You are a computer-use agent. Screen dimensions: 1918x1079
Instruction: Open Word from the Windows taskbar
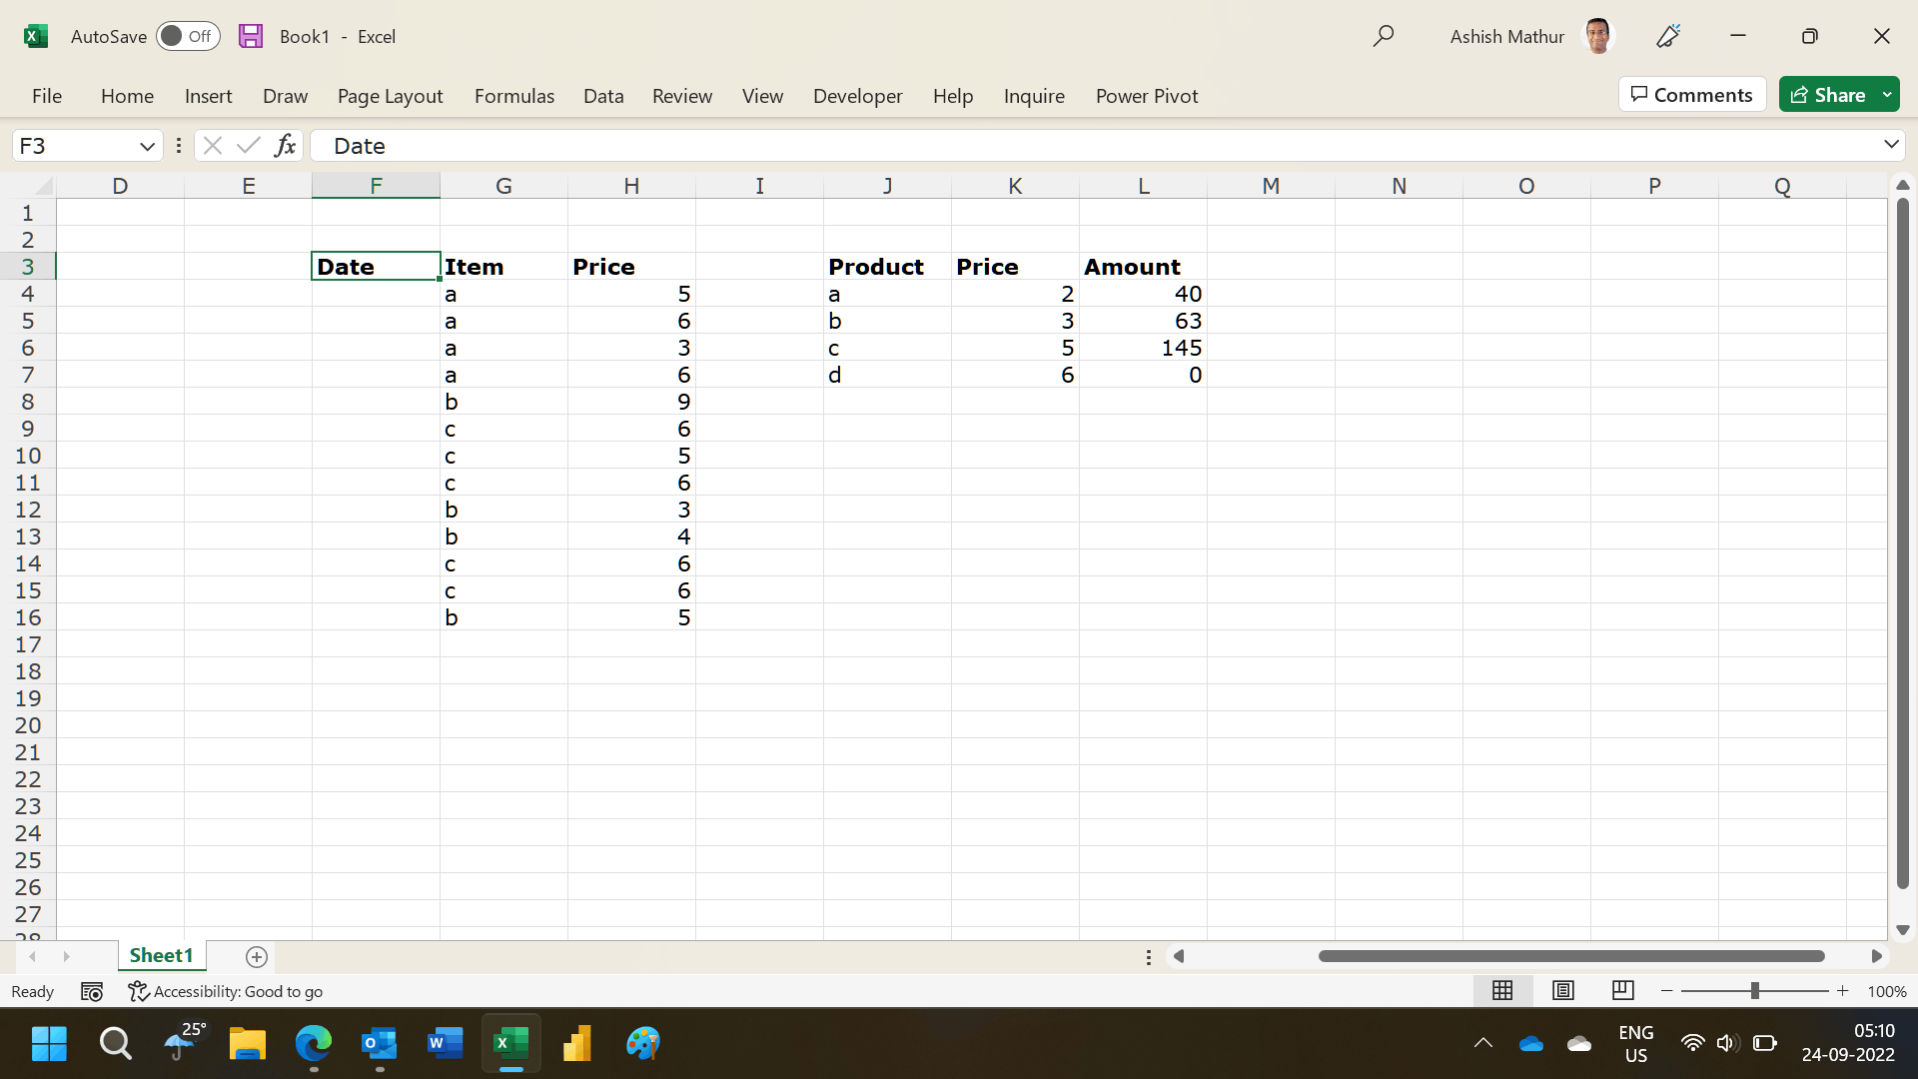(x=445, y=1044)
